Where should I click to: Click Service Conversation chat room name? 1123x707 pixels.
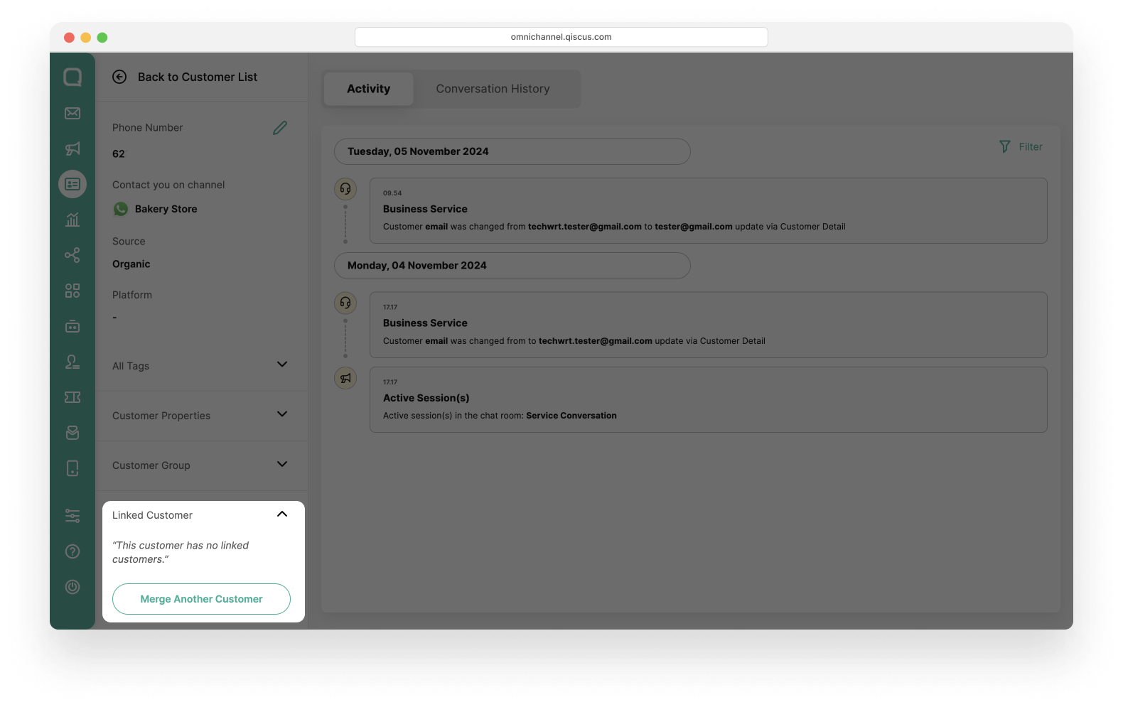[571, 416]
